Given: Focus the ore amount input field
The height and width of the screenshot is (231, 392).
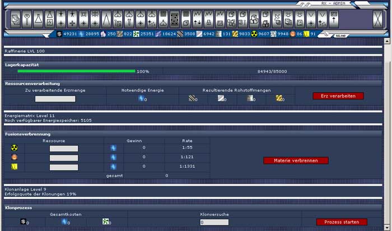Looking at the screenshot, I should 55,99.
